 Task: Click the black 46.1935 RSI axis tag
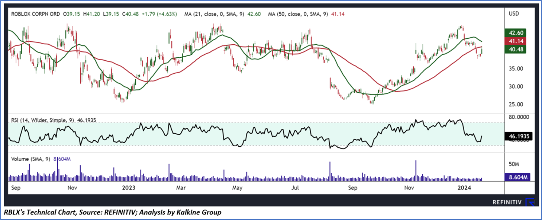(518, 137)
